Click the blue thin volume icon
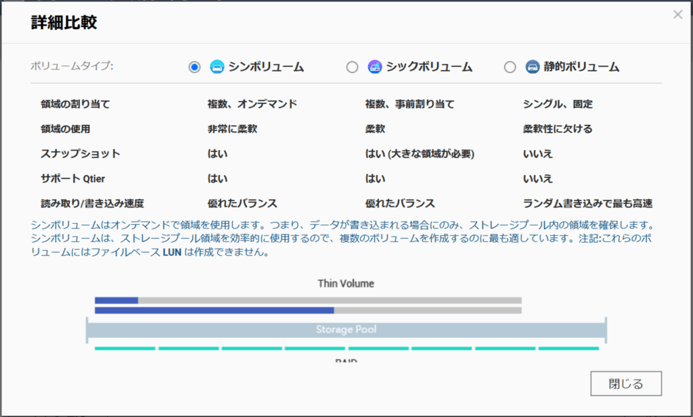Viewport: 693px width, 417px height. [217, 67]
